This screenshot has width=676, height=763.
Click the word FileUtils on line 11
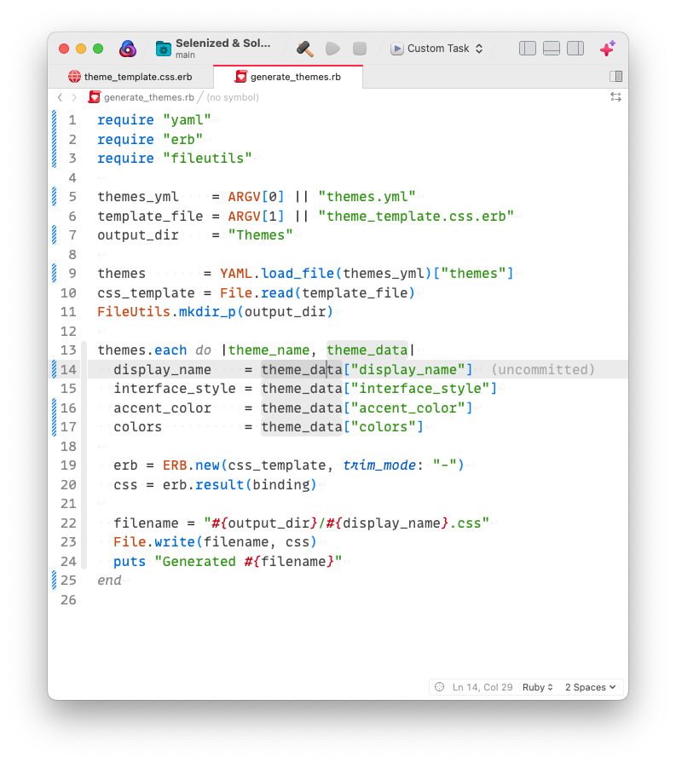(134, 312)
